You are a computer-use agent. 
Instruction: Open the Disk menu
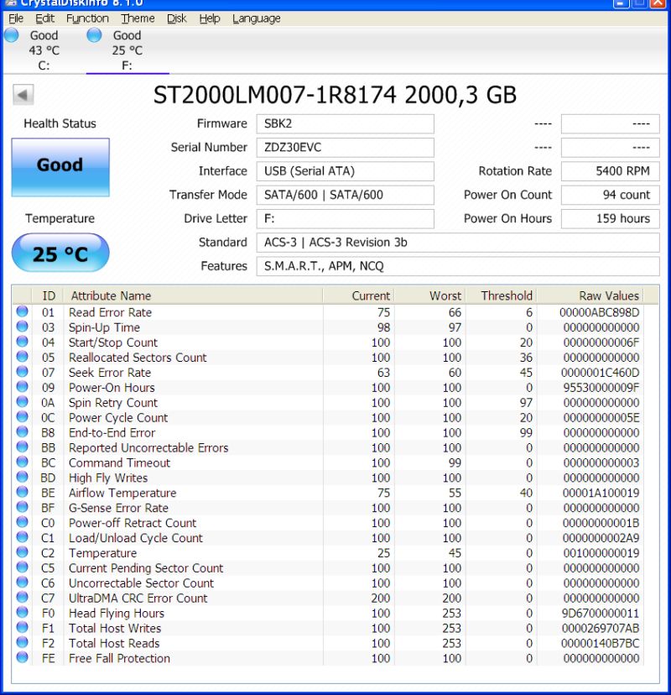(176, 18)
